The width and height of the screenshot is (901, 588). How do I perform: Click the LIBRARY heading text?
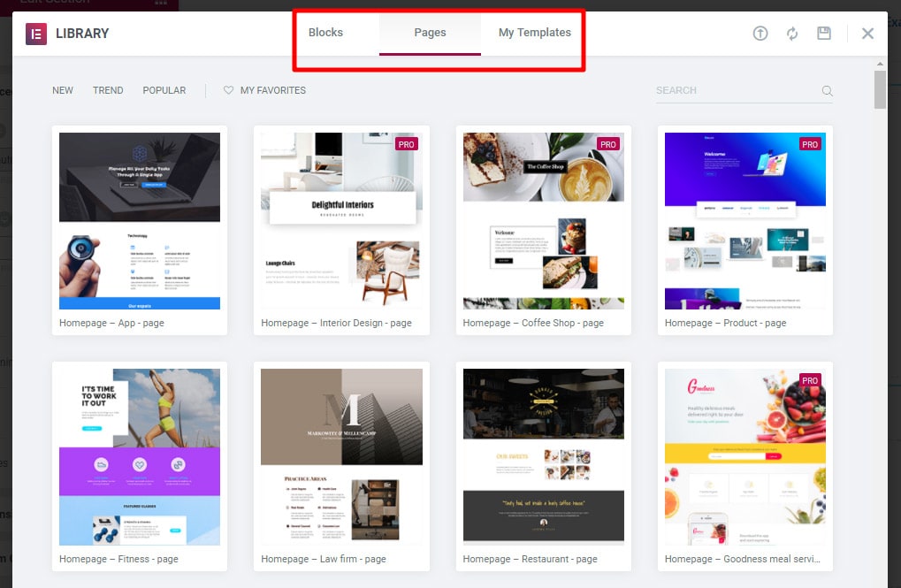pyautogui.click(x=82, y=34)
